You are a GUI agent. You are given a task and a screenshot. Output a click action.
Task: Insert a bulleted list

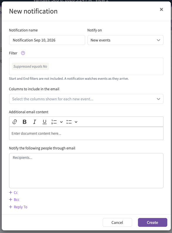pos(69,122)
